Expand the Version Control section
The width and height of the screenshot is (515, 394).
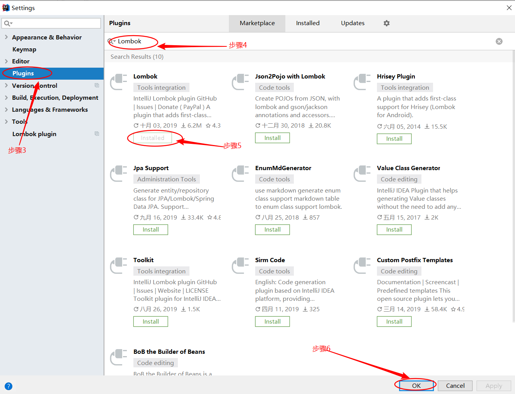tap(6, 85)
